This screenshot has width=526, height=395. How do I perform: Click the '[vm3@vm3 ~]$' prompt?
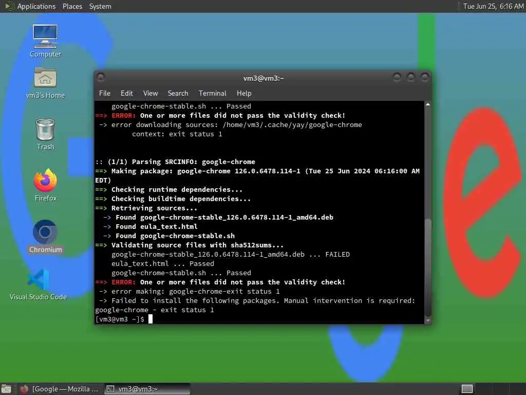120,319
